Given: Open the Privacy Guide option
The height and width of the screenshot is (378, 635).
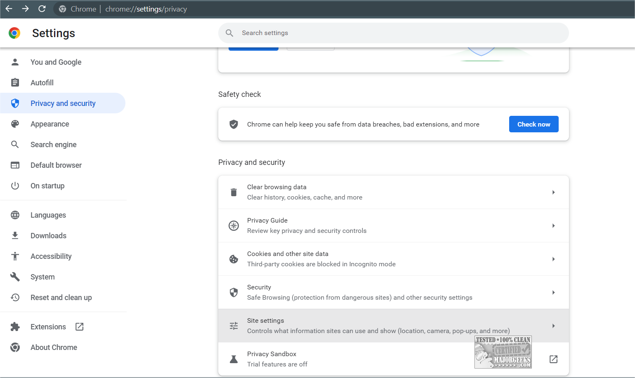Looking at the screenshot, I should point(394,225).
